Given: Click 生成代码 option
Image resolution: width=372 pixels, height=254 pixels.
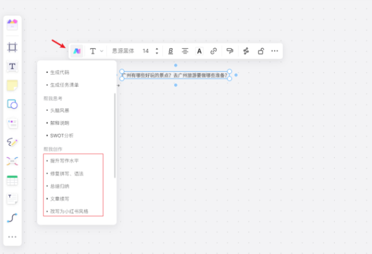Looking at the screenshot, I should tap(60, 72).
